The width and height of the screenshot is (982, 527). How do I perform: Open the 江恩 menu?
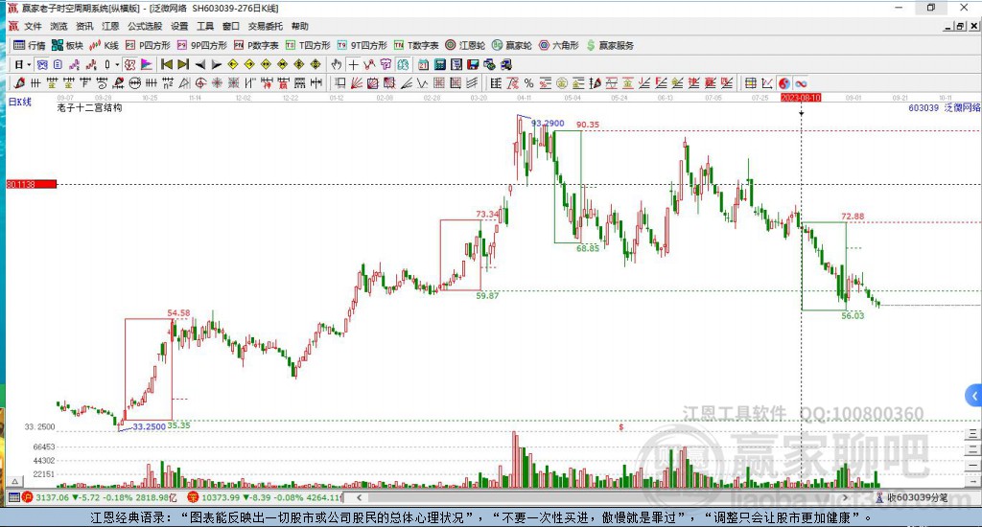point(110,26)
